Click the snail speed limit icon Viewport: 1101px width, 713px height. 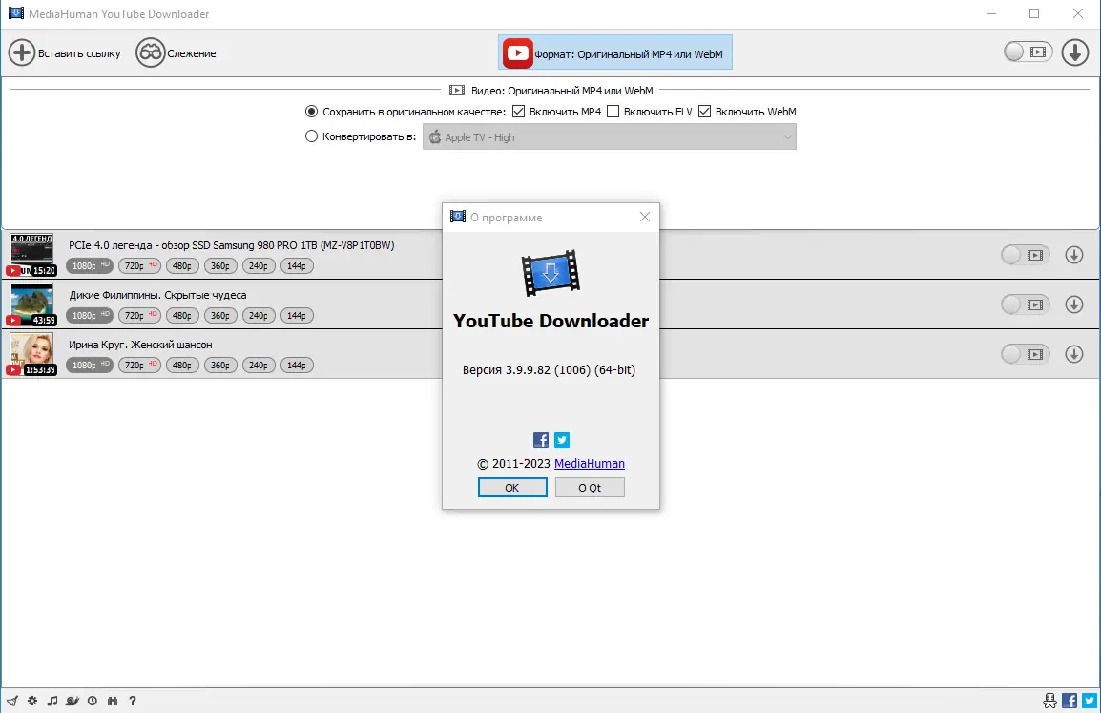click(x=72, y=700)
